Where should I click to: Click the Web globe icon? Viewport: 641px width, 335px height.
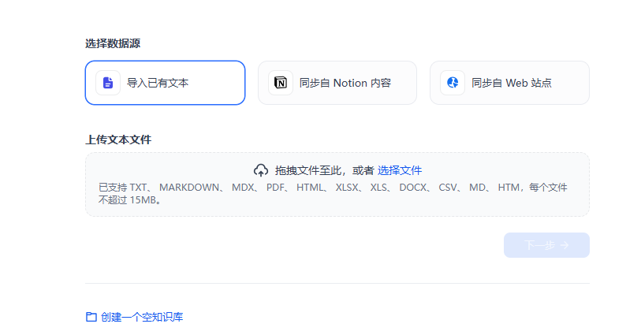click(453, 83)
